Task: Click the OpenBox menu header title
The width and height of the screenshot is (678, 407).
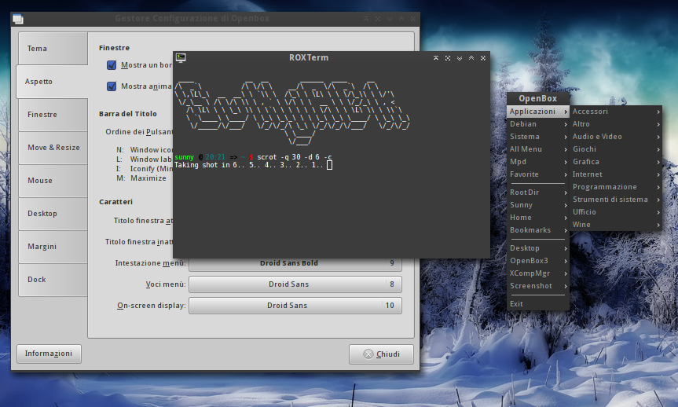Action: pyautogui.click(x=538, y=99)
